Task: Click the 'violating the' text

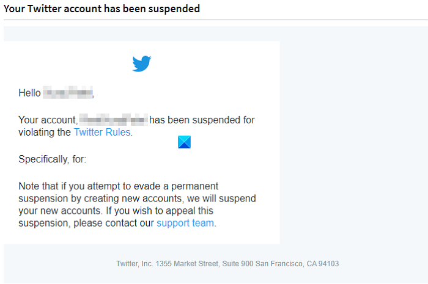Action: coord(45,132)
